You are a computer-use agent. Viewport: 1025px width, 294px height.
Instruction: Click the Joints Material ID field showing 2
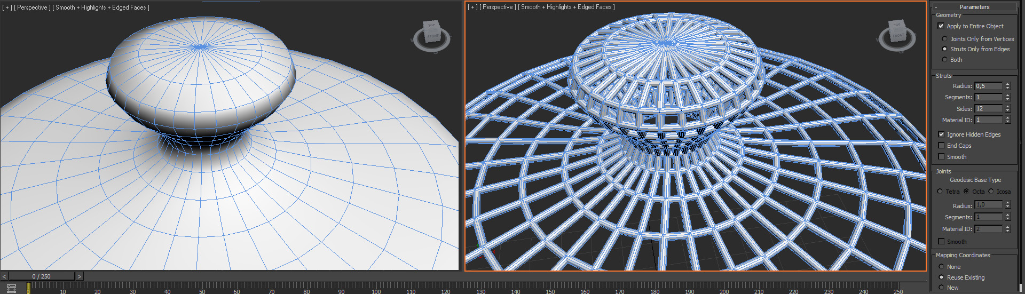pos(989,229)
